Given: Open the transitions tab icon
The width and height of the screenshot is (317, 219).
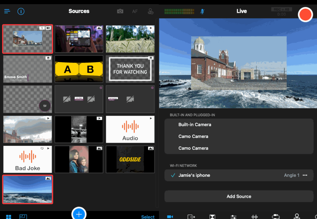Looking at the screenshot, I should click(x=212, y=217).
